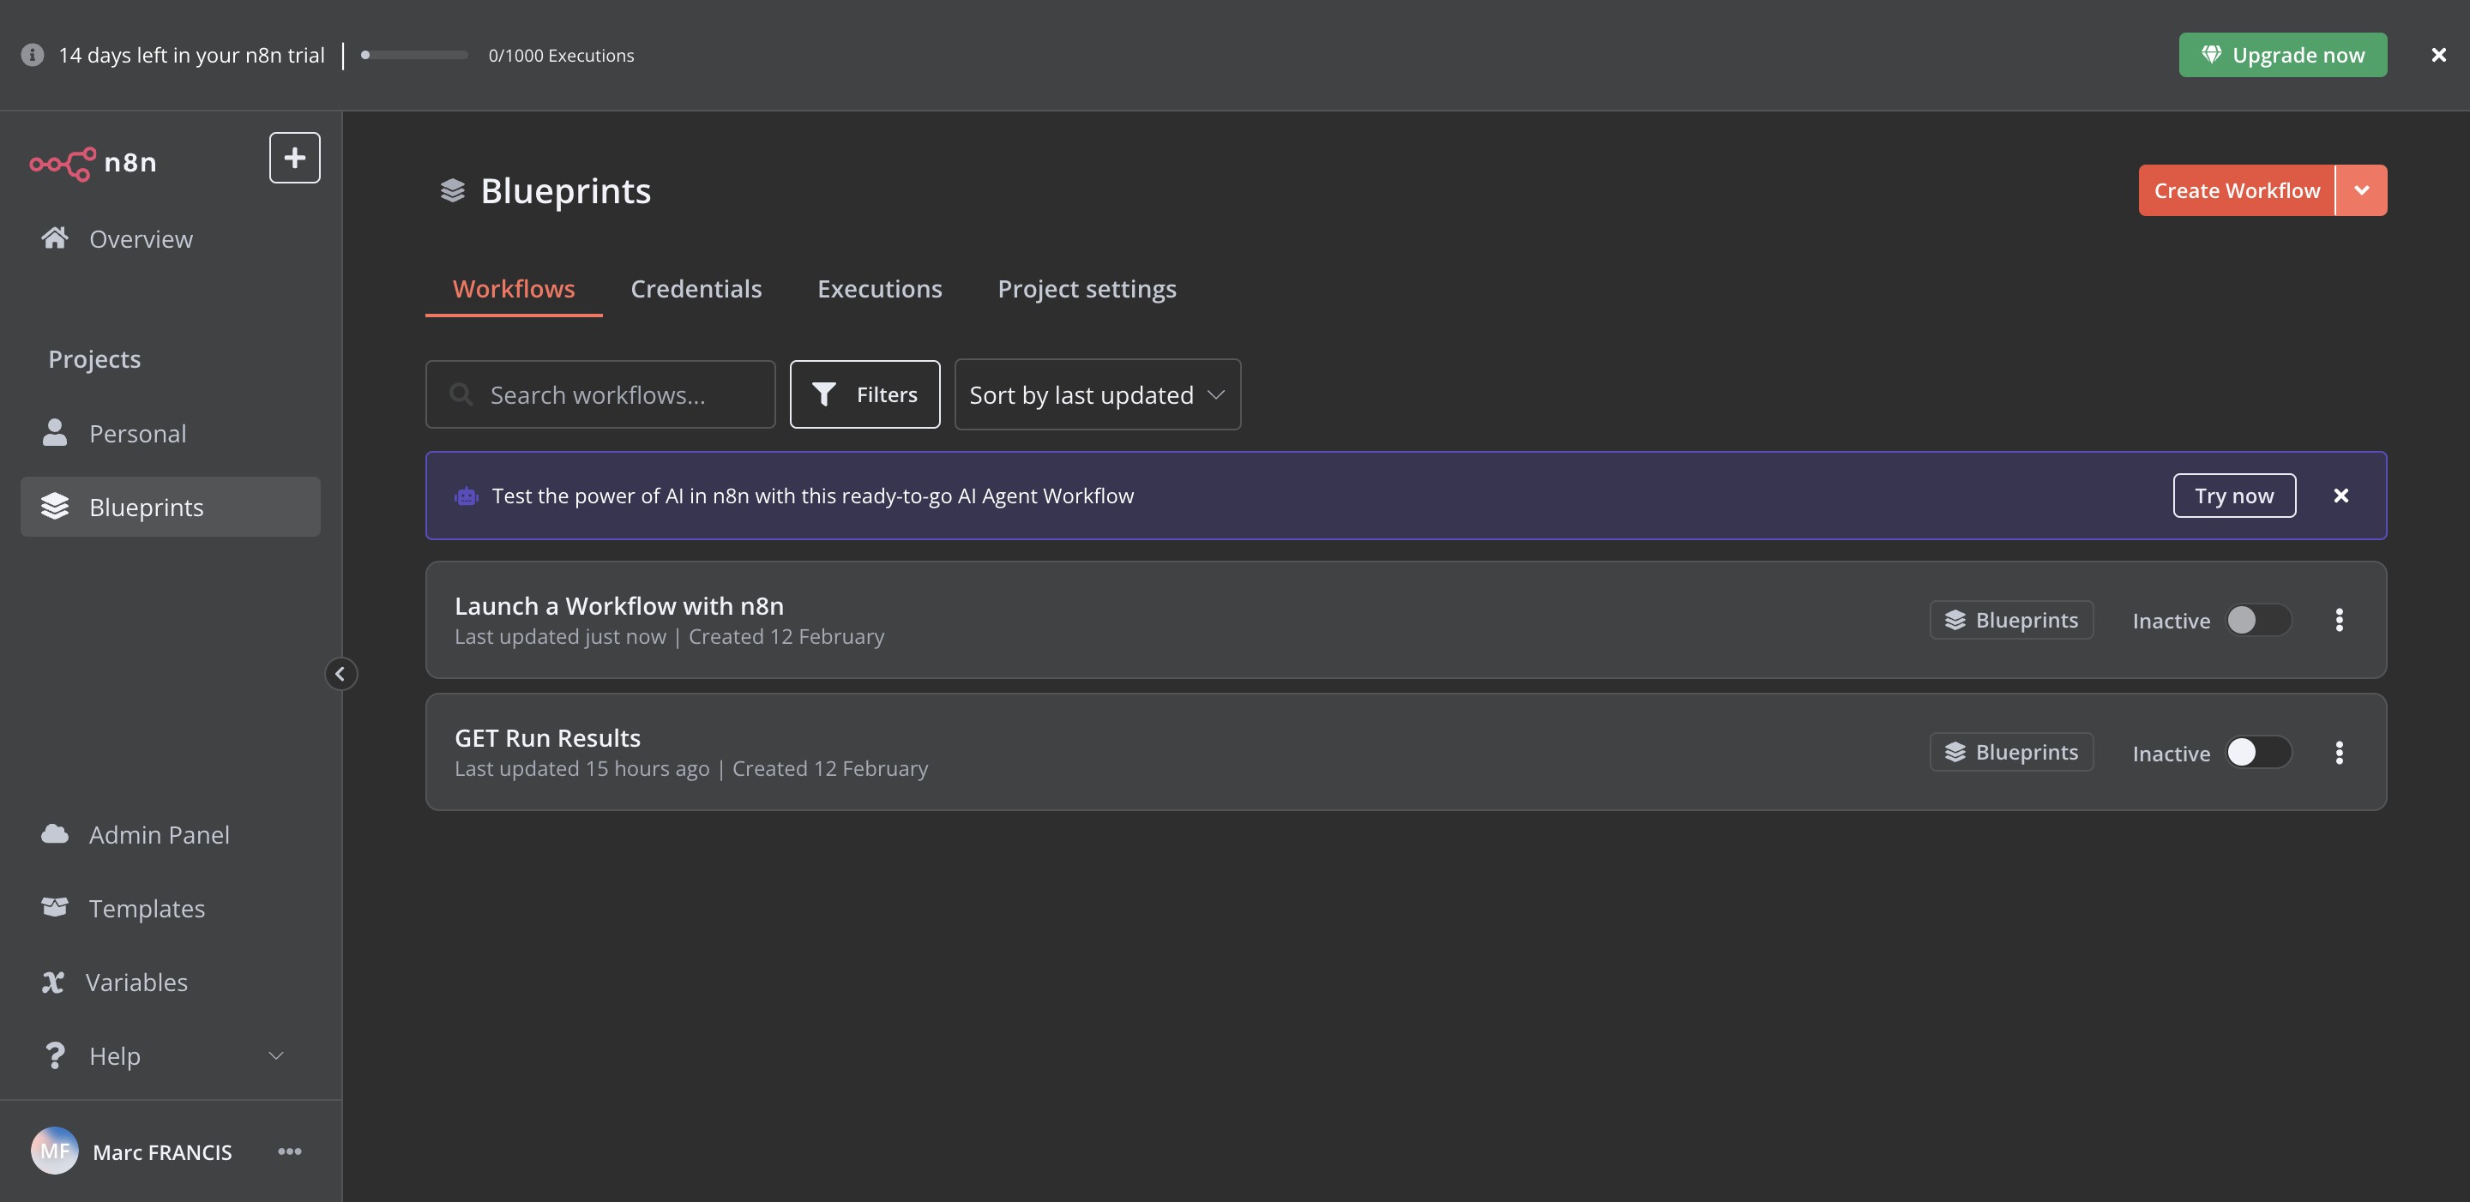Click the Personal project user icon
This screenshot has width=2470, height=1202.
pyautogui.click(x=55, y=432)
